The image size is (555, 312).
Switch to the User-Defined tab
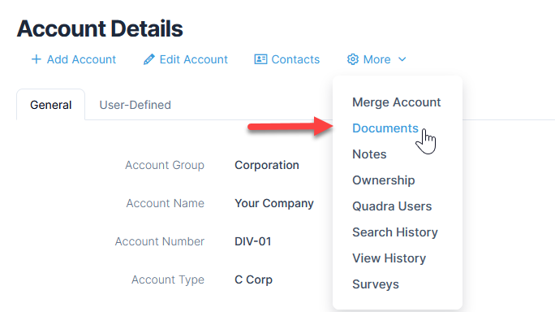click(136, 105)
